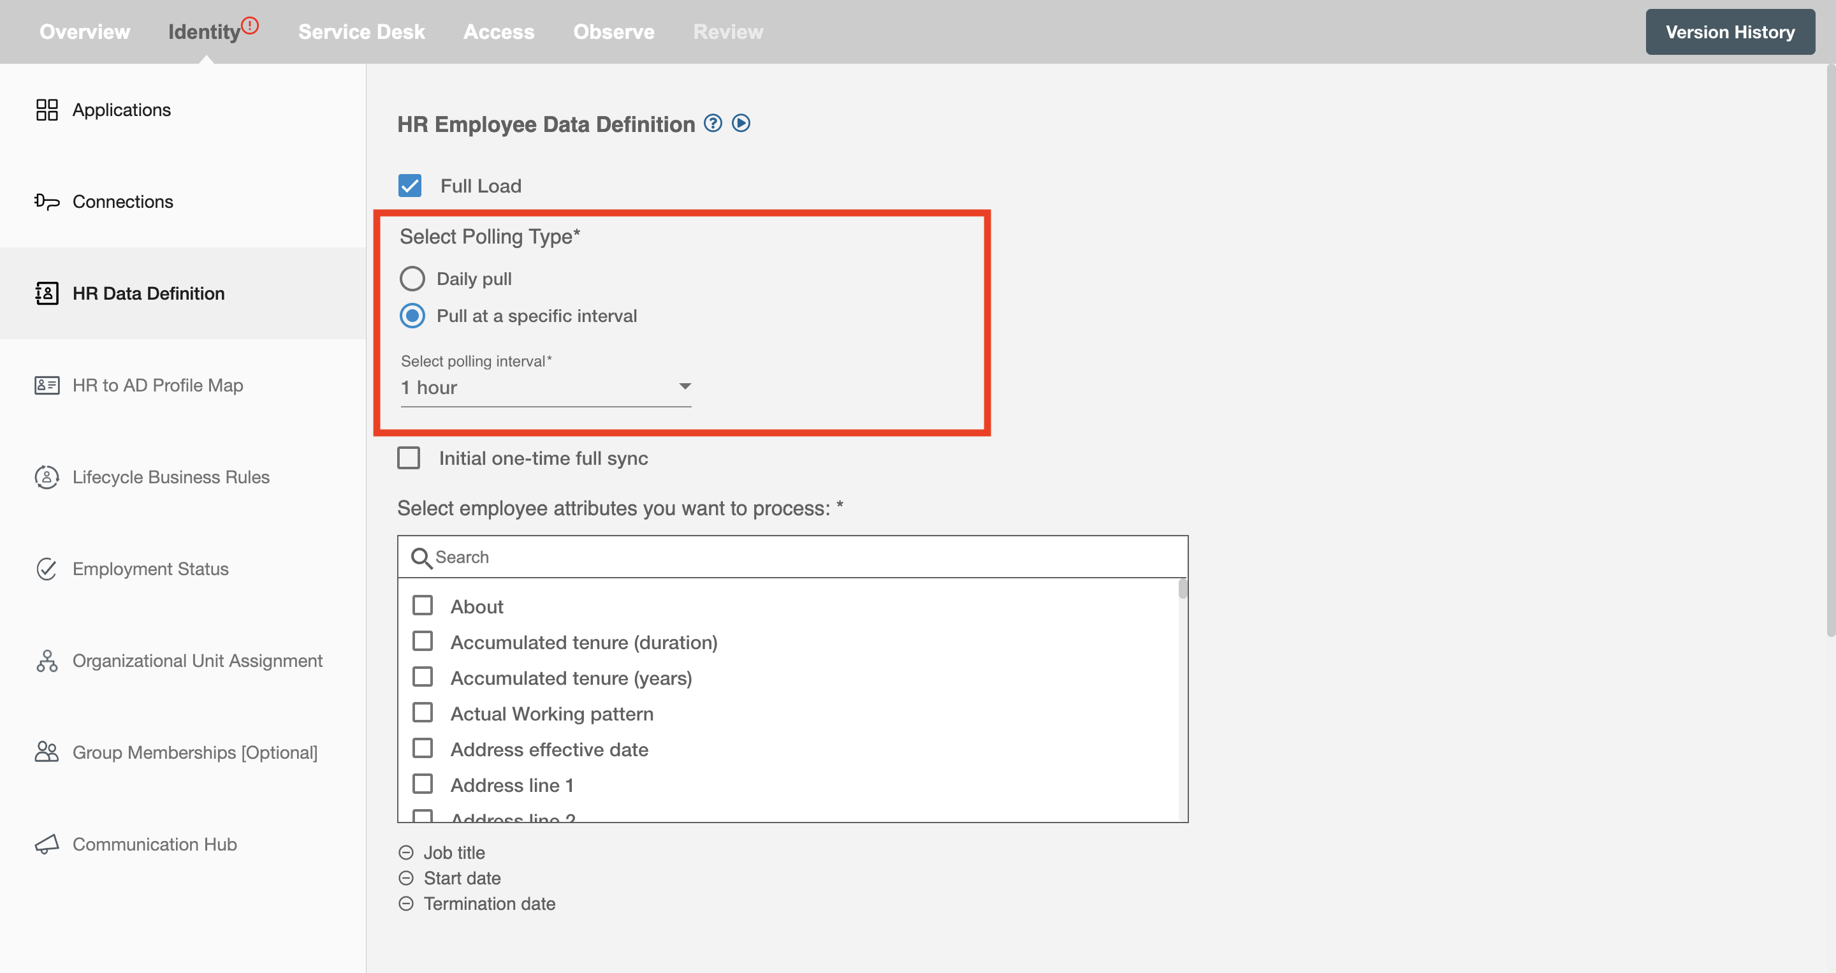This screenshot has width=1836, height=973.
Task: Click the HR Data Definition sidebar icon
Action: click(46, 293)
